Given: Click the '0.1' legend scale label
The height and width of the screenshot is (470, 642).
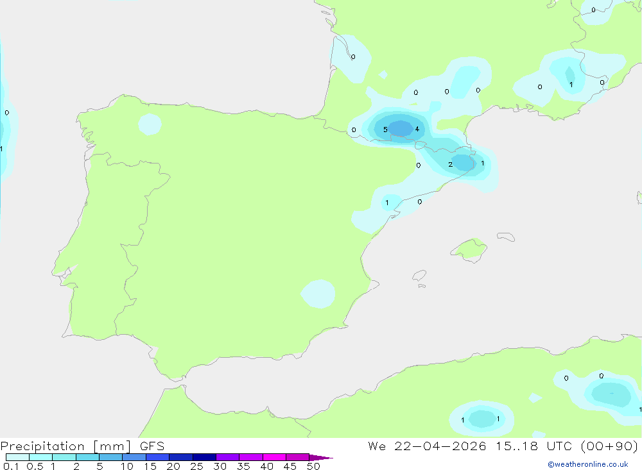Looking at the screenshot, I should (x=11, y=466).
